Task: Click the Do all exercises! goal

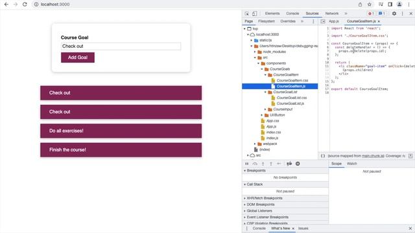Action: [121, 131]
